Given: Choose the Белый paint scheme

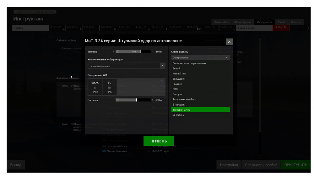Looking at the screenshot, I should coord(200,68).
